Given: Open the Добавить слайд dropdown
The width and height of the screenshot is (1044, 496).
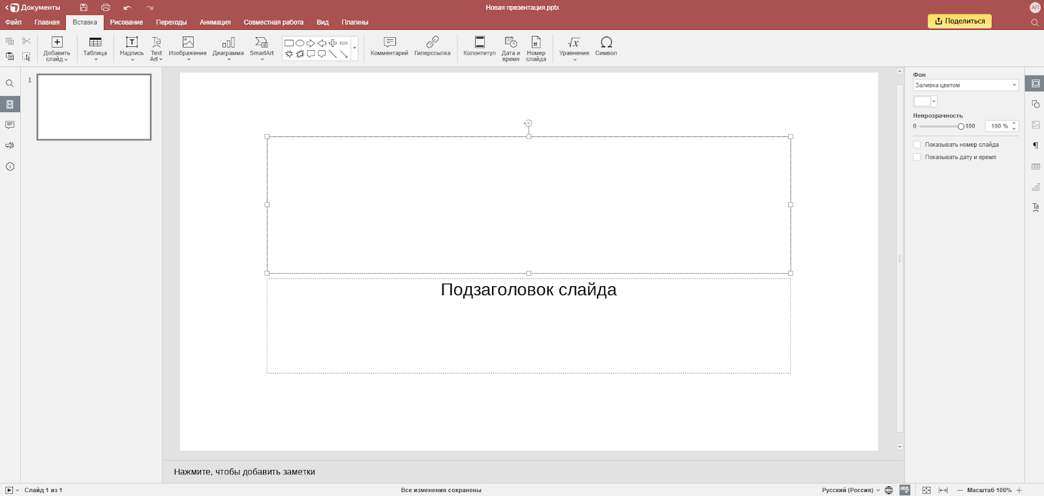Looking at the screenshot, I should (57, 48).
